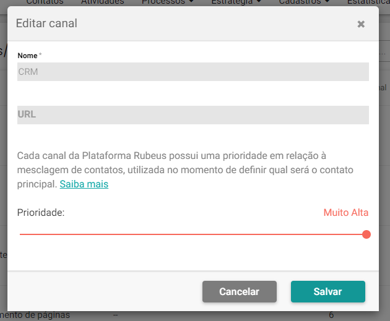The height and width of the screenshot is (321, 390).
Task: Click the Cancelar button
Action: click(x=240, y=291)
